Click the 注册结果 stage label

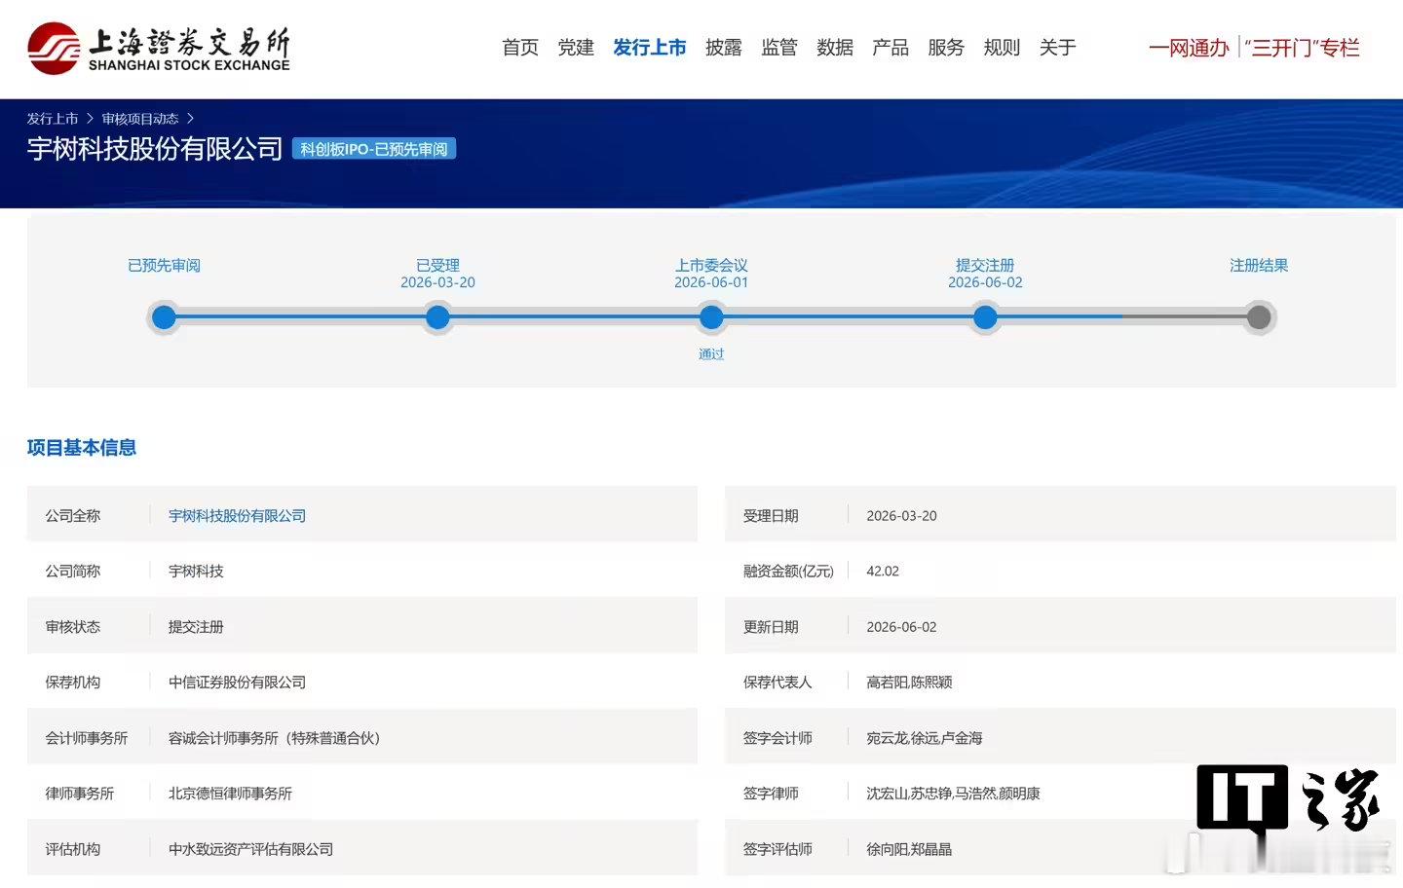1259,265
